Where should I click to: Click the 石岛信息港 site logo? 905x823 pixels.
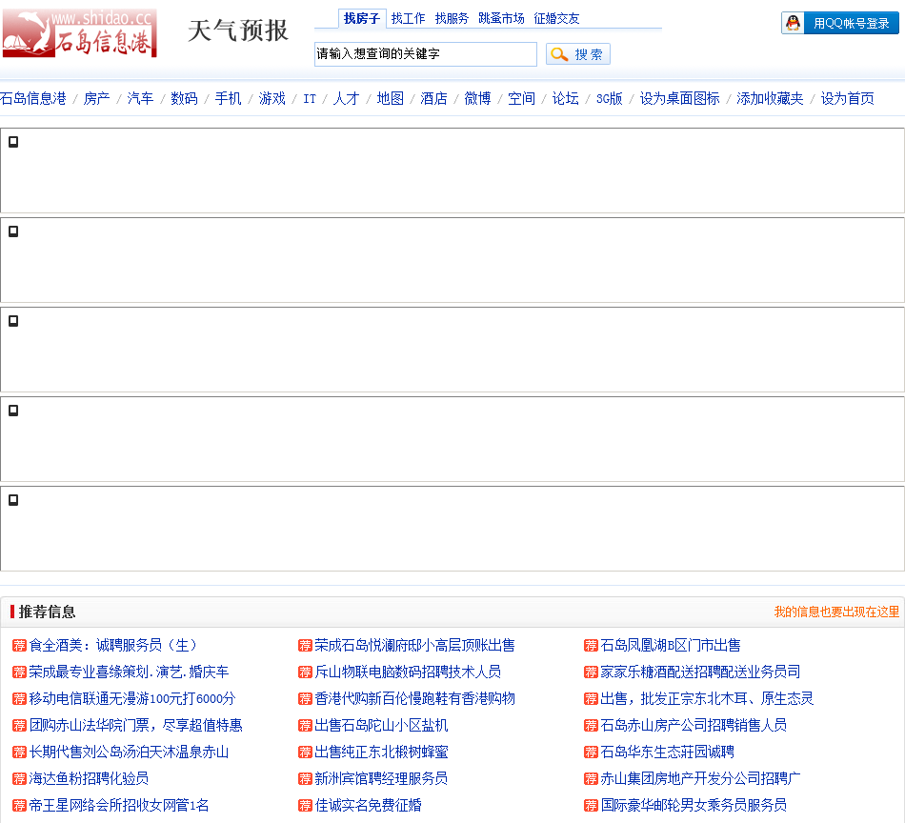[x=79, y=33]
